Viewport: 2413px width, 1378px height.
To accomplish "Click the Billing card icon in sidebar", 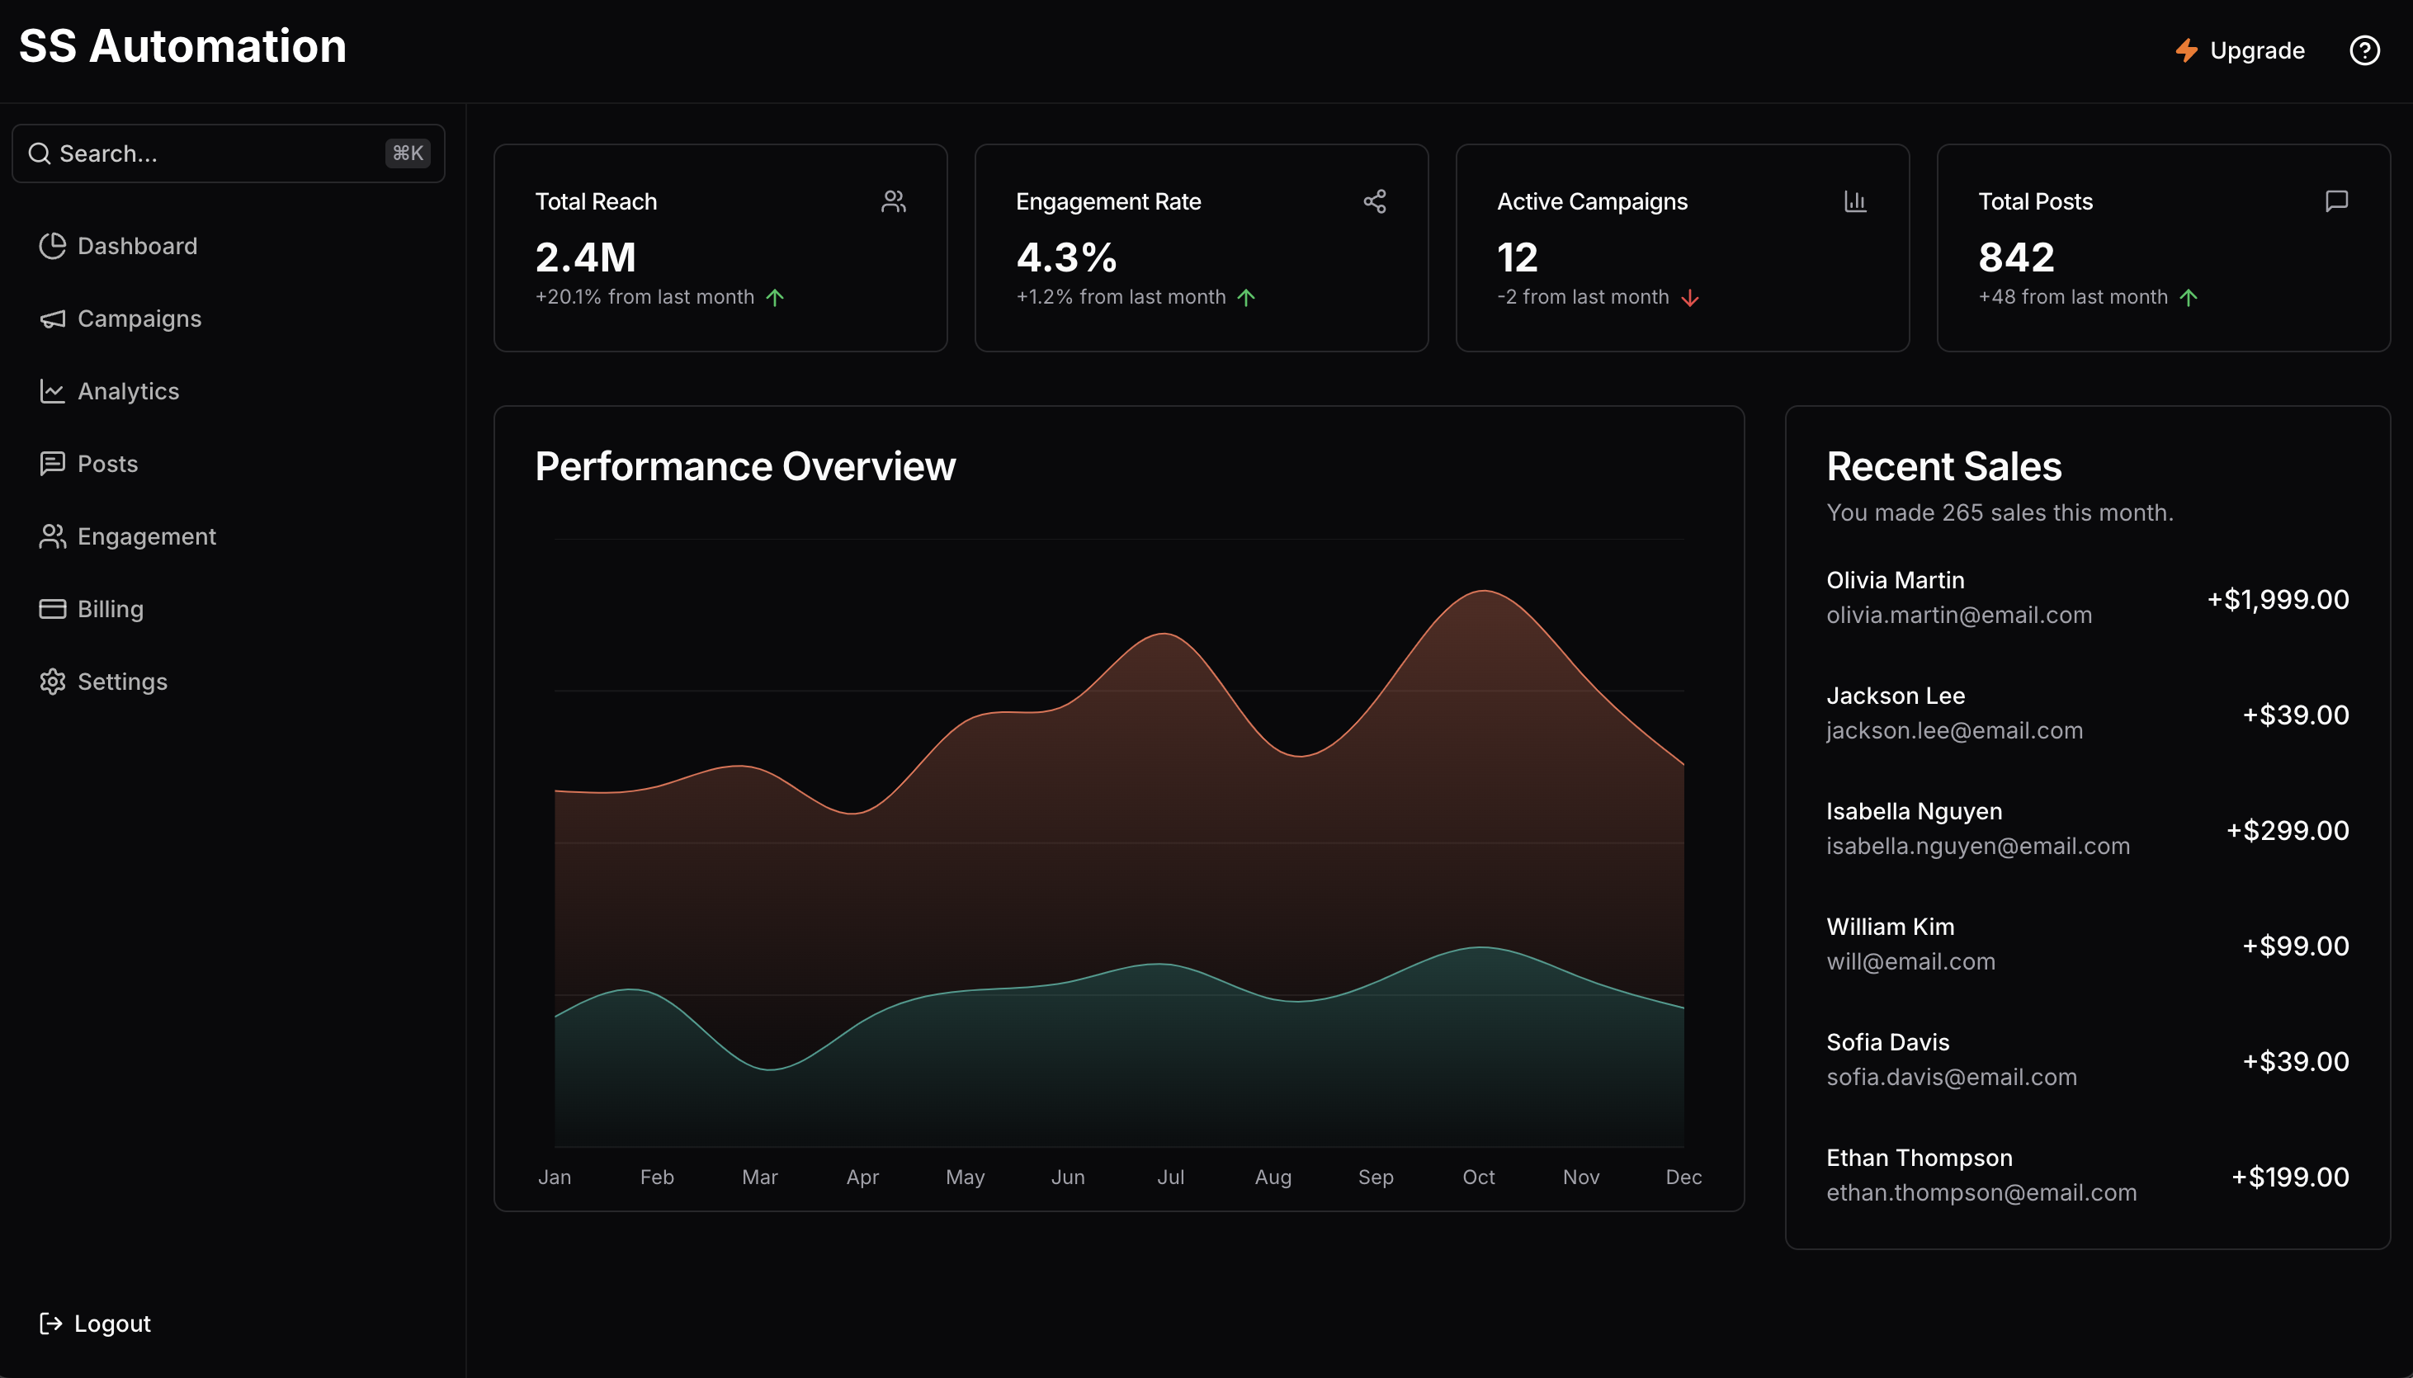I will coord(52,609).
